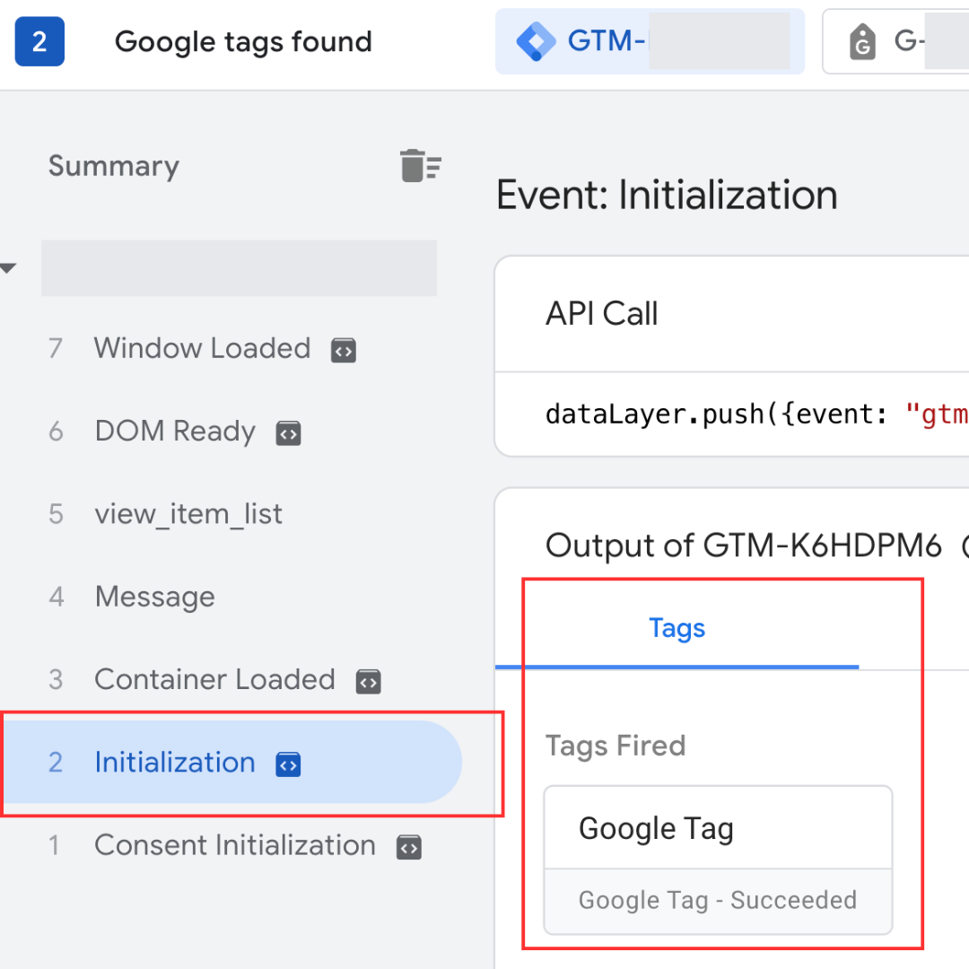Click the Output of GTM-K6HDPM6 heading

pyautogui.click(x=744, y=546)
